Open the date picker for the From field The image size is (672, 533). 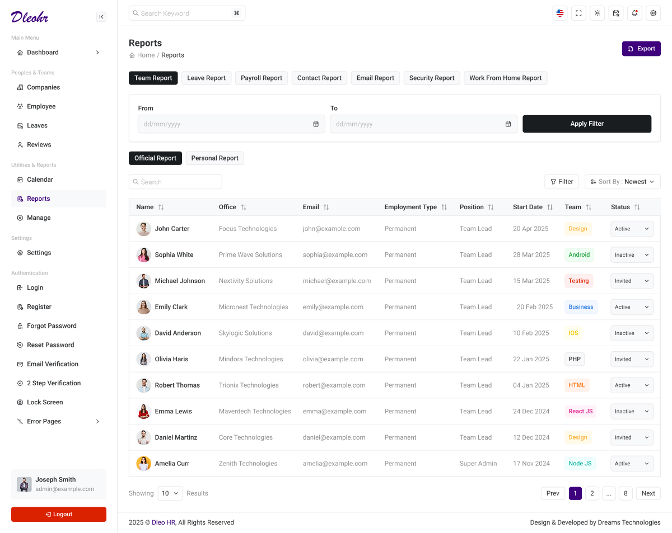click(x=316, y=124)
